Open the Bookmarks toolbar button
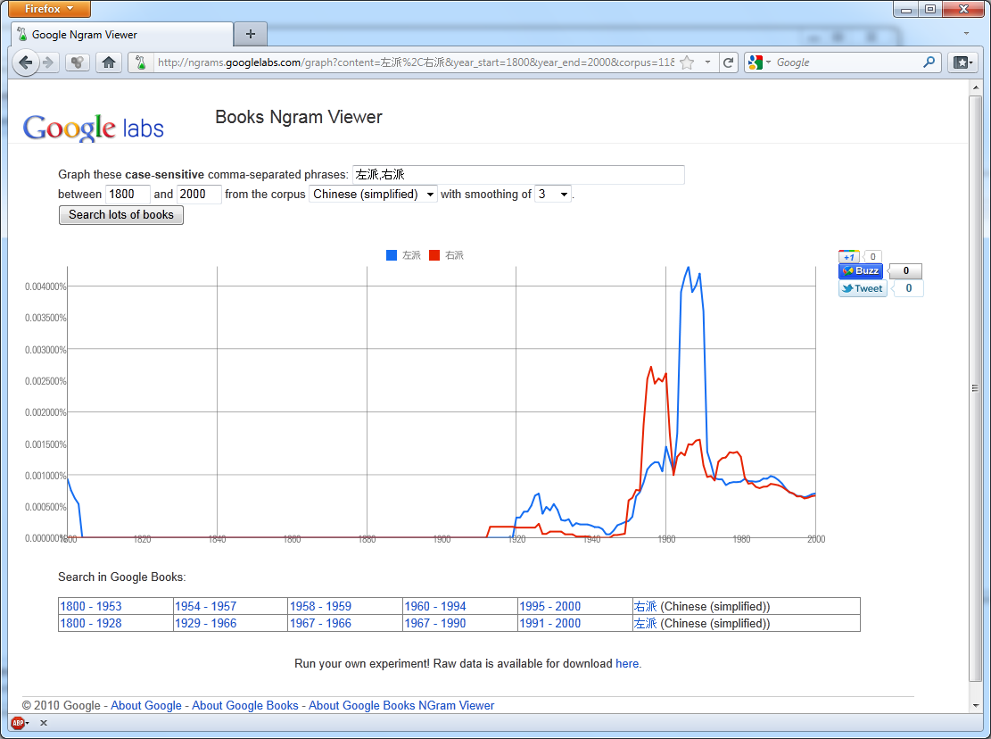The width and height of the screenshot is (991, 739). [964, 62]
